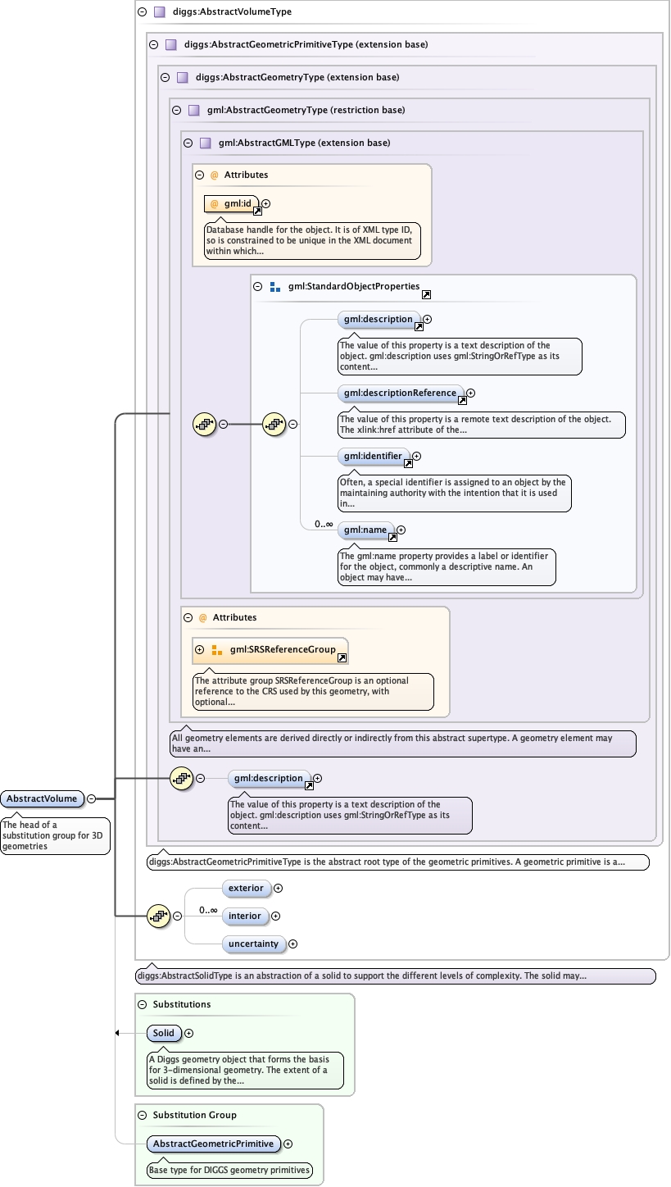Image resolution: width=671 pixels, height=1187 pixels.
Task: Click the AbstractVolume root element
Action: pyautogui.click(x=42, y=798)
